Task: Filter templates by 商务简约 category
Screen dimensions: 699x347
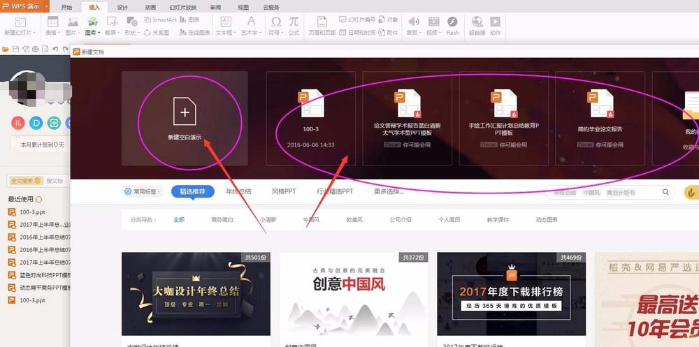Action: tap(222, 220)
